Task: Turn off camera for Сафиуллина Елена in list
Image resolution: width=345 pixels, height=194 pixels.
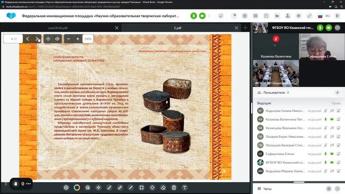Action: point(332,154)
